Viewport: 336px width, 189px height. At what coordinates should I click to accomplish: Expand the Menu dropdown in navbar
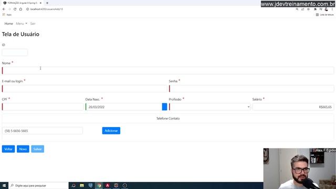point(22,24)
